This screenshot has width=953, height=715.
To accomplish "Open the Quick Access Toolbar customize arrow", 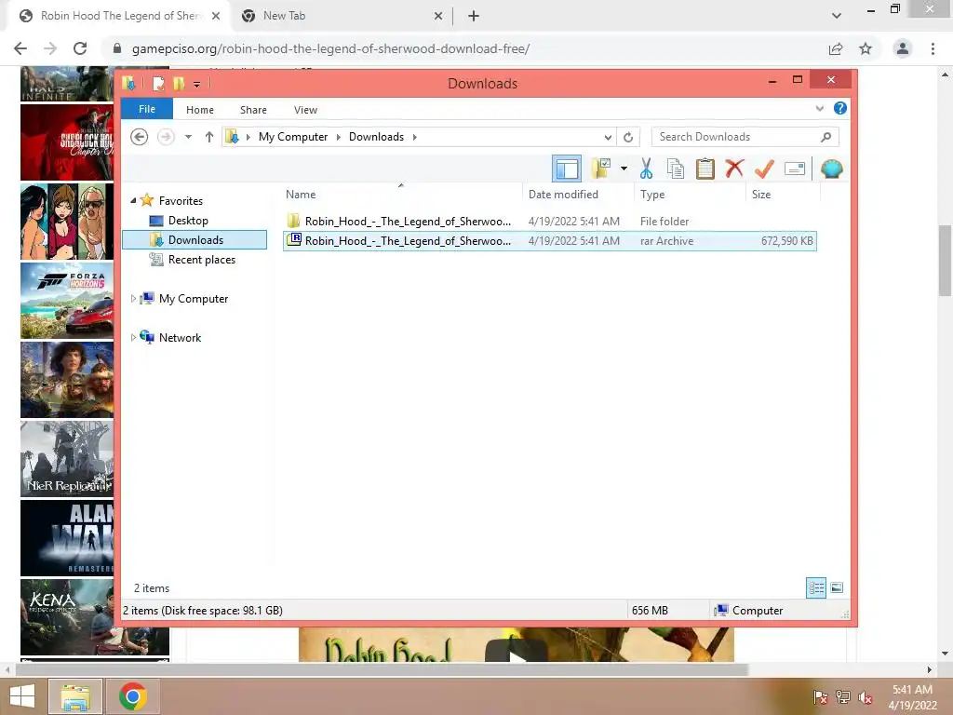I will 196,84.
